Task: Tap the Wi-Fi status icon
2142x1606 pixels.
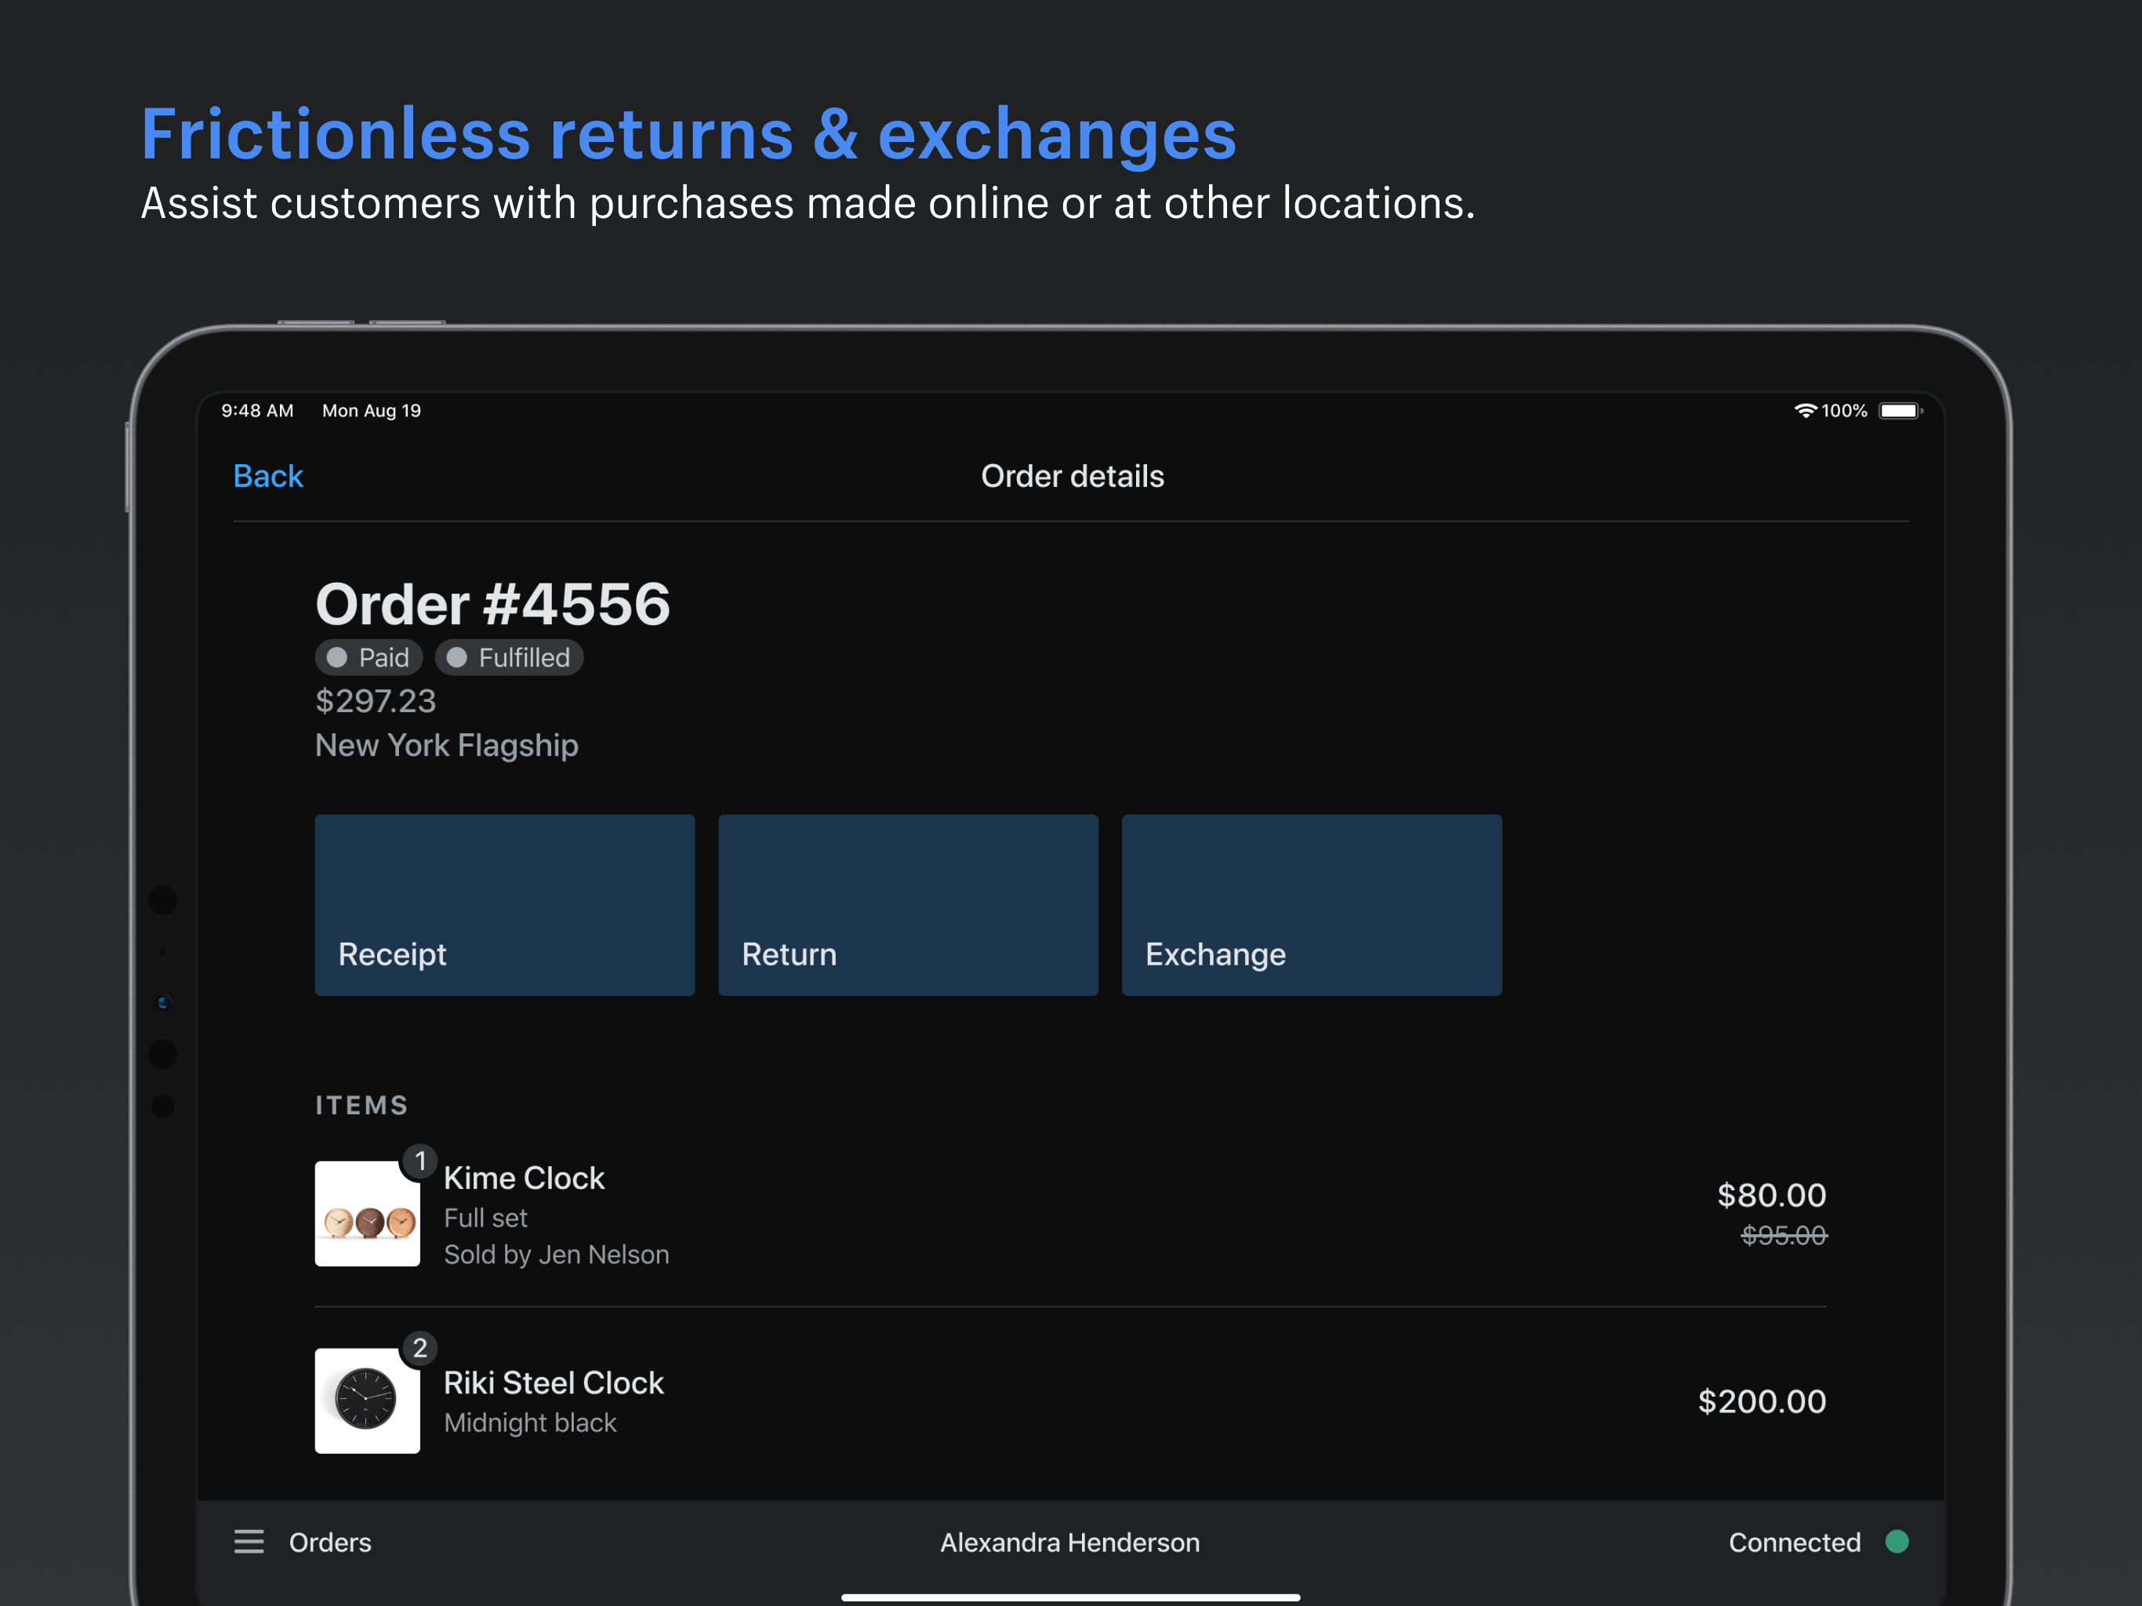Action: [x=1804, y=411]
